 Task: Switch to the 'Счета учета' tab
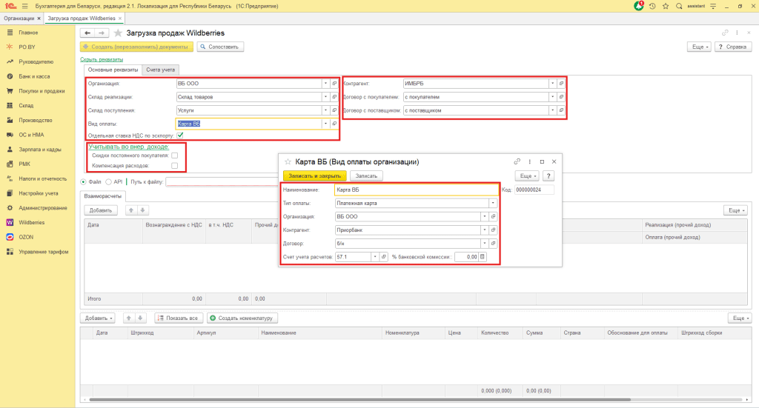click(160, 70)
